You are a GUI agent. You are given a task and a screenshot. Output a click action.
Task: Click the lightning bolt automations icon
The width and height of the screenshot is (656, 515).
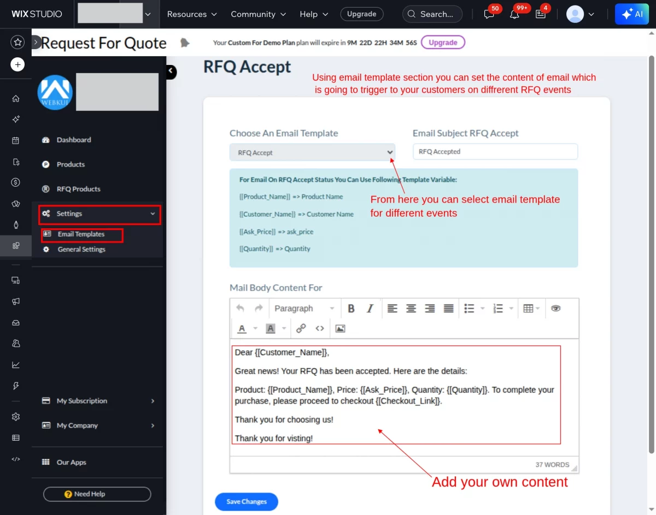tap(16, 386)
